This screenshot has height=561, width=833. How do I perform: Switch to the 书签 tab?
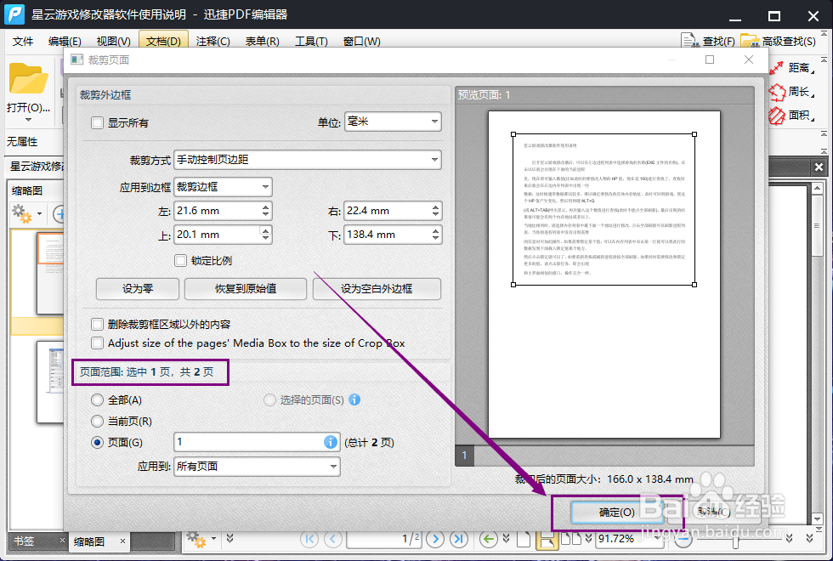coord(25,541)
